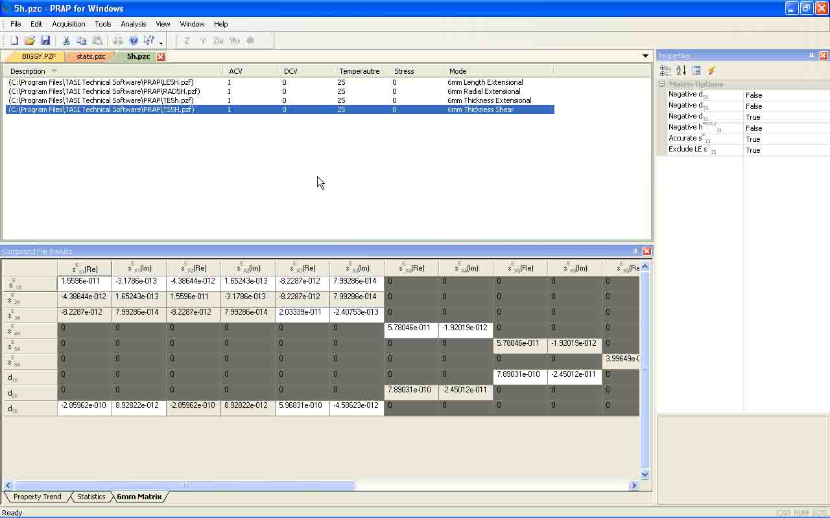830x518 pixels.
Task: Expand the main toolbar options arrow
Action: pyautogui.click(x=161, y=43)
